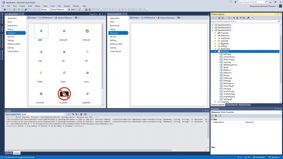The height and width of the screenshot is (159, 283).
Task: Click the feedback icon beside Quick Launch
Action: click(236, 2)
